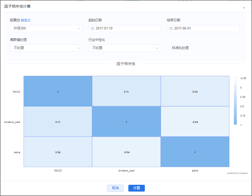Open the 股票池 沪深300 dropdown
Screen dimensions: 252x196
(x=46, y=28)
